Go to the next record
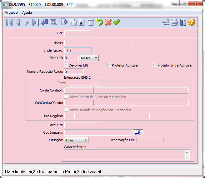The image size is (205, 178). pyautogui.click(x=27, y=22)
